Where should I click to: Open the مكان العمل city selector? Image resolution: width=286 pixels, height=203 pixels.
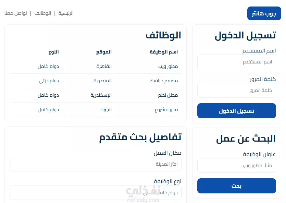tap(96, 164)
